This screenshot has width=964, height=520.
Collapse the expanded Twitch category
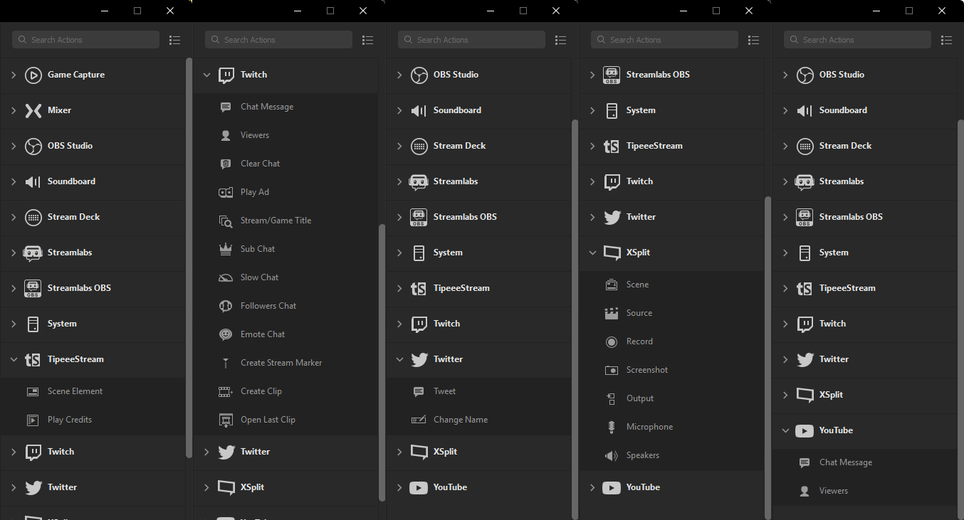tap(206, 75)
